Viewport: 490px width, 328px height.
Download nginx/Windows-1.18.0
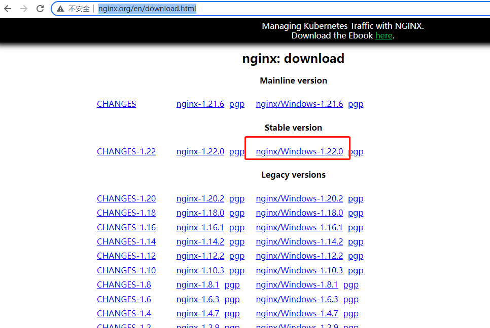(x=299, y=213)
